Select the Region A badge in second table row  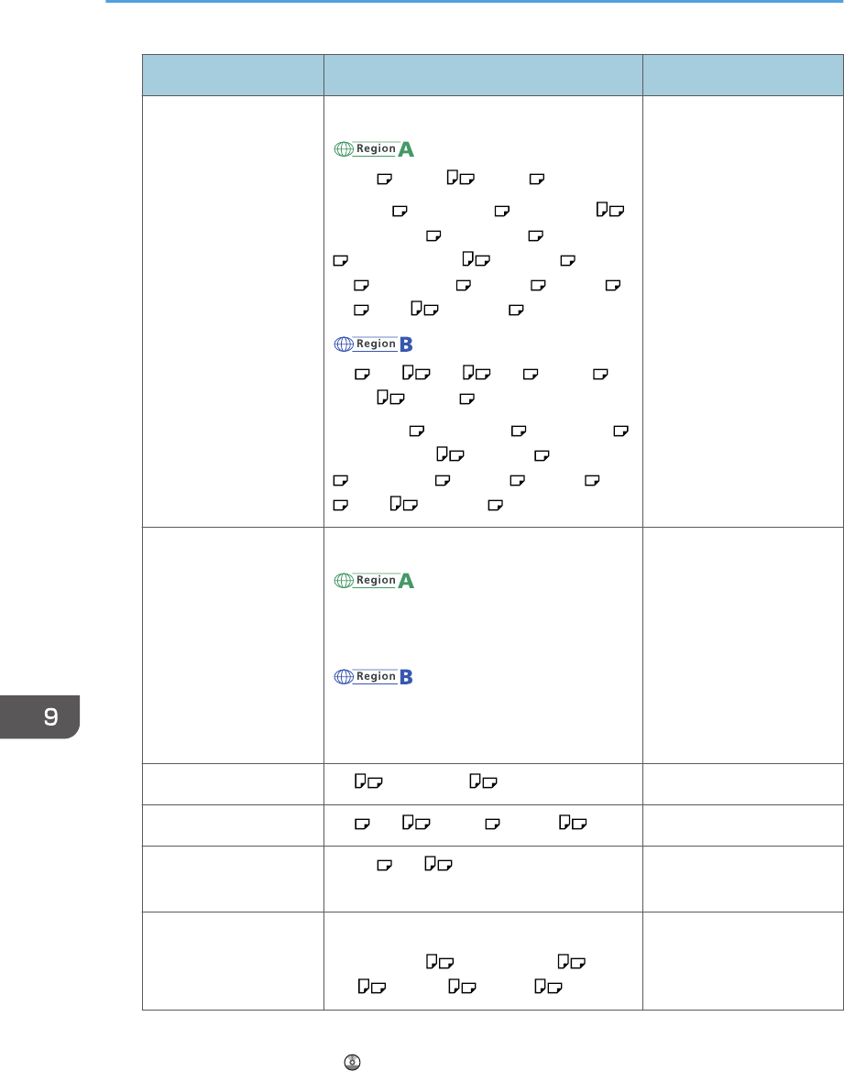(x=374, y=581)
